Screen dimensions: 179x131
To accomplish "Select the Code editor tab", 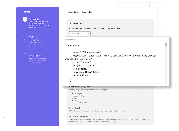I will [x=87, y=12].
